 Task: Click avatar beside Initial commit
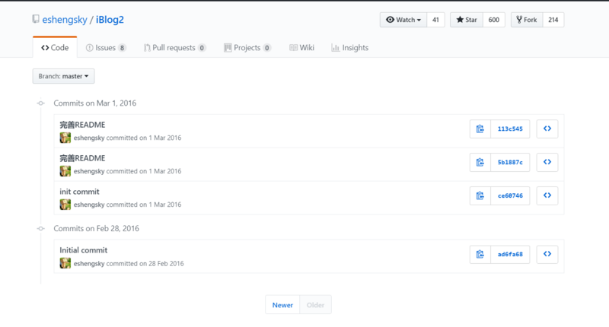point(65,263)
